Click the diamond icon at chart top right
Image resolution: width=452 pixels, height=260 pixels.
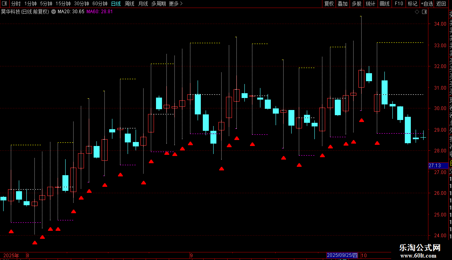pyautogui.click(x=417, y=12)
